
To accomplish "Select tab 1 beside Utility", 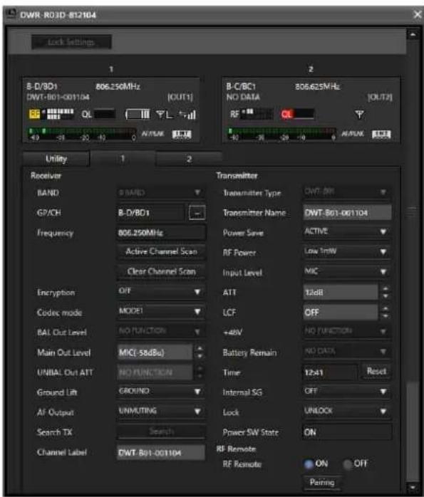I will point(123,159).
